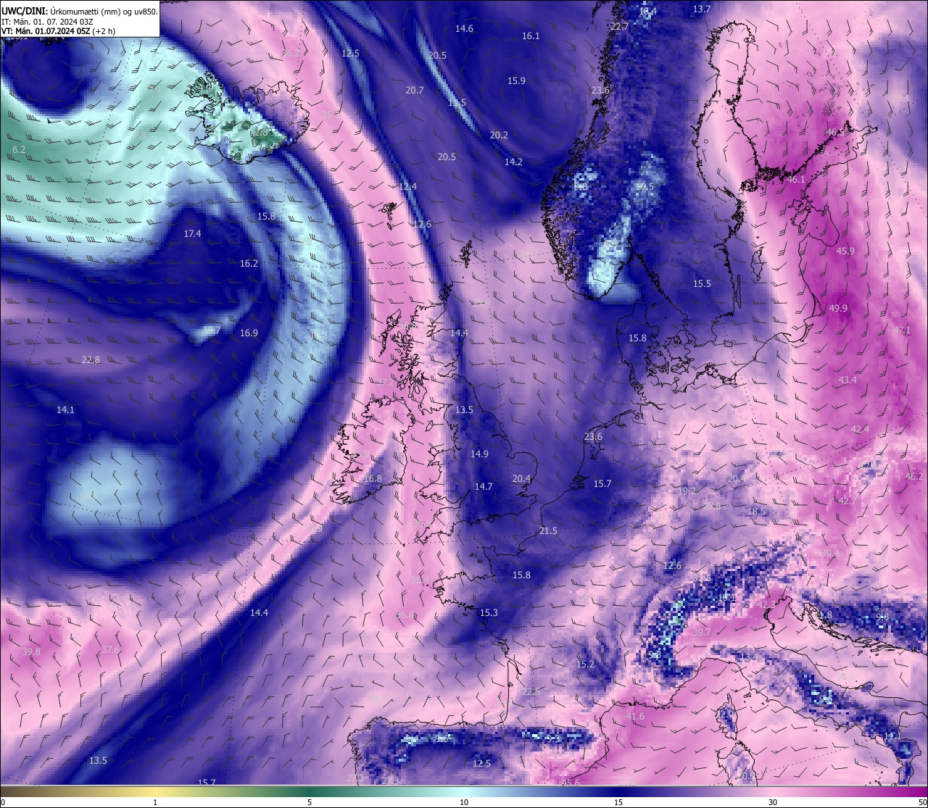Viewport: 928px width, 808px height.
Task: Click the map value '22.7' over Norway
Action: click(x=619, y=27)
